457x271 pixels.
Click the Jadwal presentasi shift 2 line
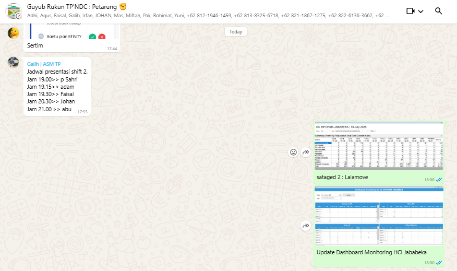[x=57, y=72]
